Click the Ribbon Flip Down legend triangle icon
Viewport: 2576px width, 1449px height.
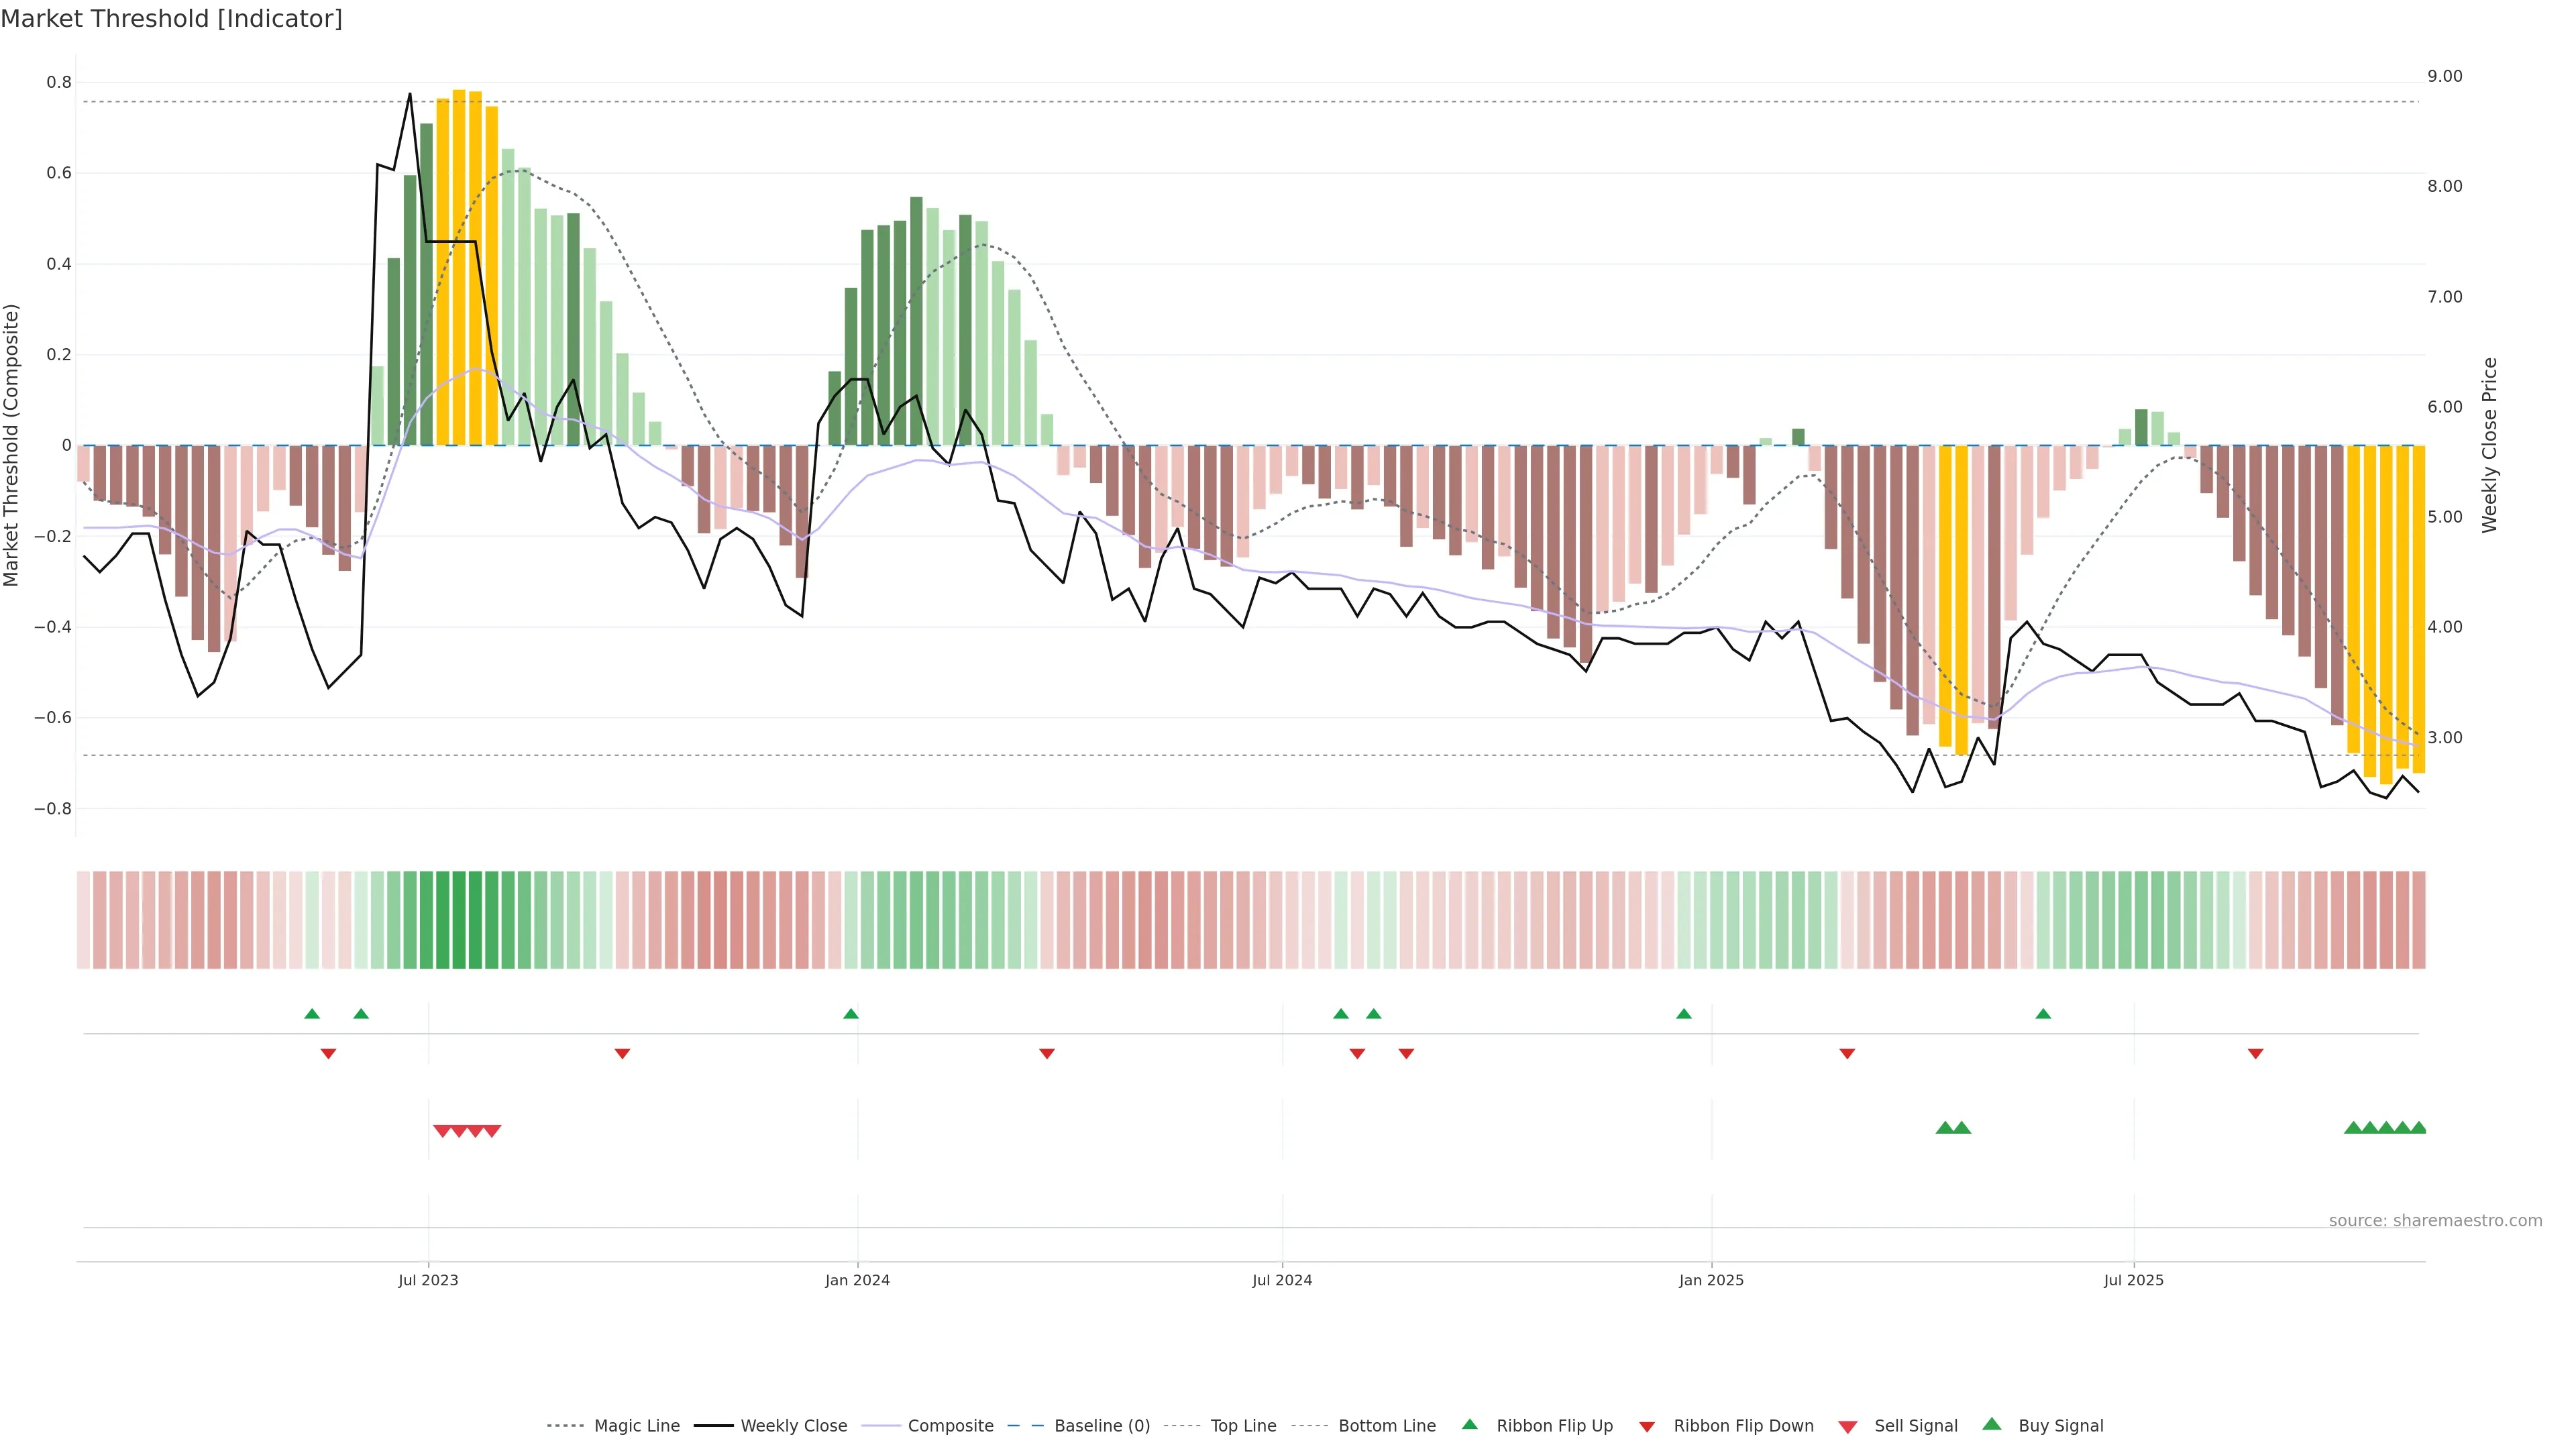tap(1647, 1426)
